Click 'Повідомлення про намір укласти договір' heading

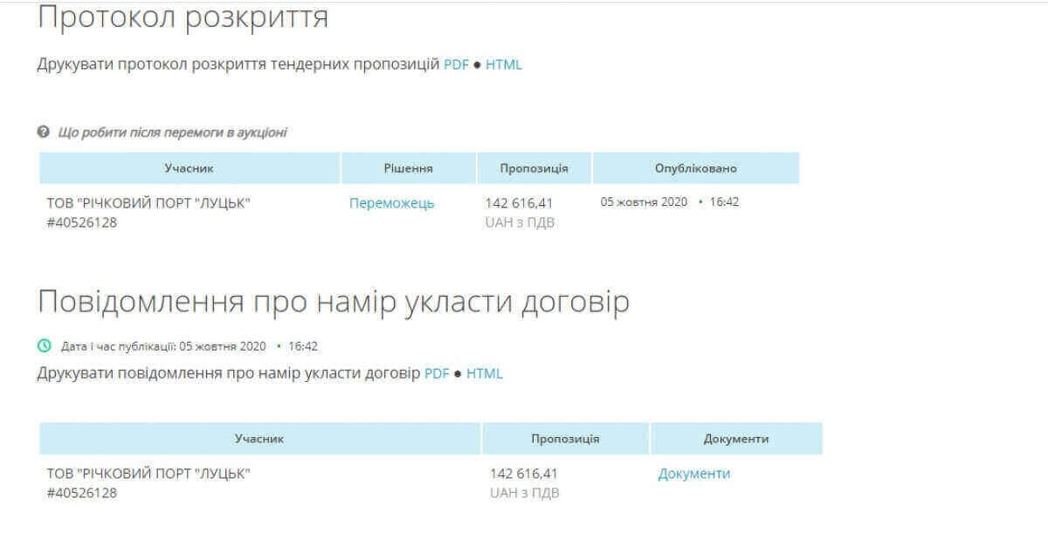333,302
